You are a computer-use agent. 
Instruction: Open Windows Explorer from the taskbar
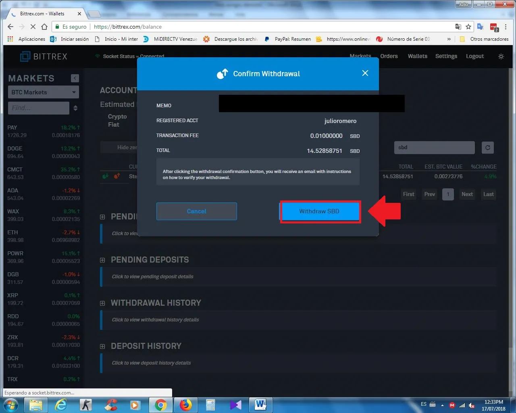[x=36, y=405]
